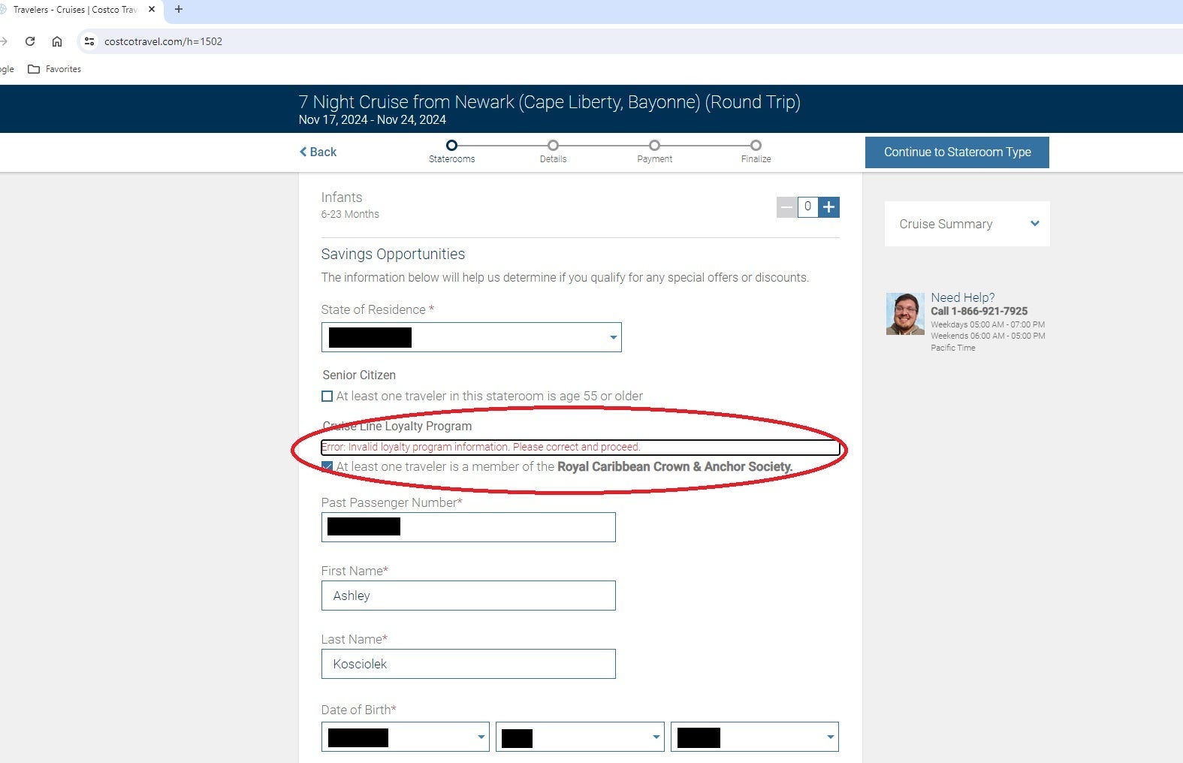Click the 7 Night Cruise from Newark title
Image resolution: width=1183 pixels, height=763 pixels.
tap(549, 102)
